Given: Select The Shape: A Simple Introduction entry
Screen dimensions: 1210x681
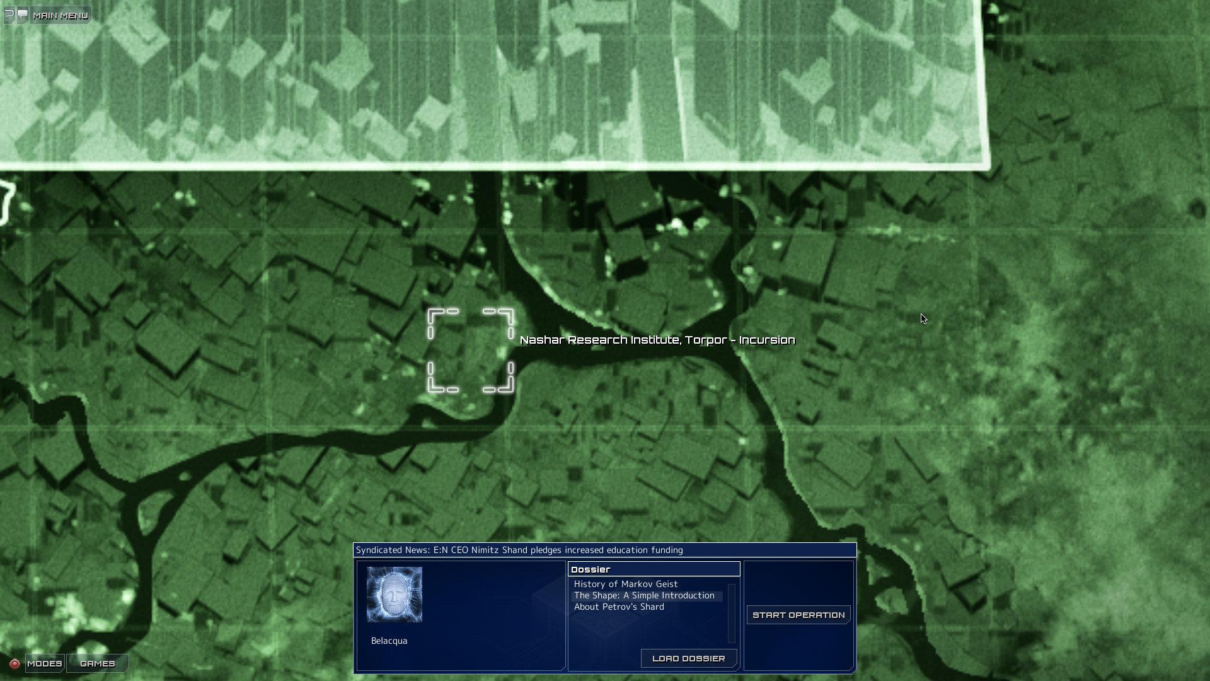Looking at the screenshot, I should click(x=643, y=595).
